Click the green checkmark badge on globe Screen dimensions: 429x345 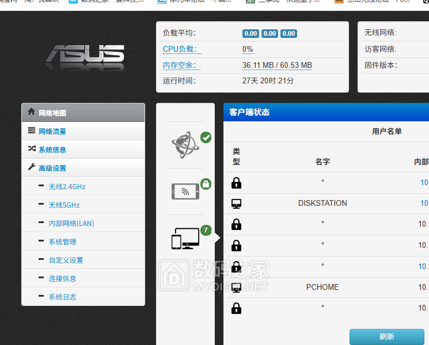tap(206, 137)
